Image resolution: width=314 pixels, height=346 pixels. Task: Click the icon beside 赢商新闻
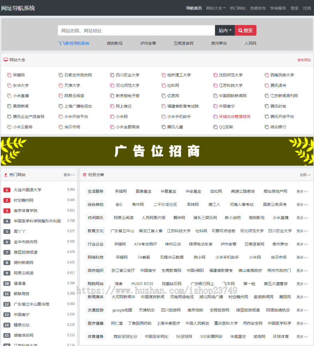coord(9,106)
